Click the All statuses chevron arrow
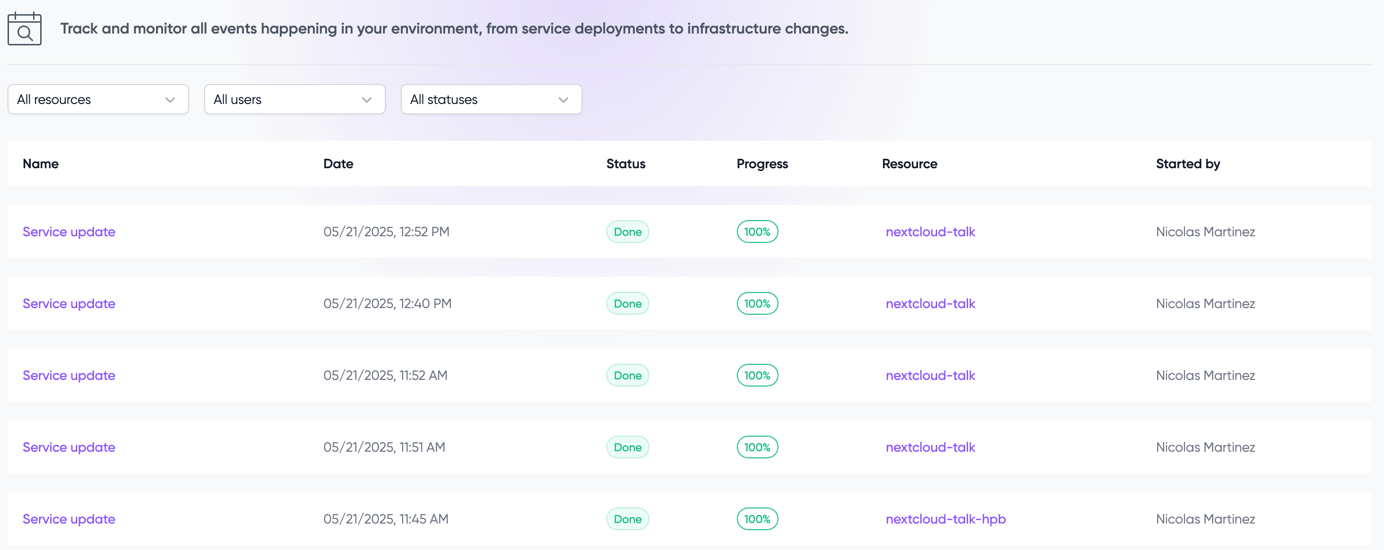 [x=563, y=100]
